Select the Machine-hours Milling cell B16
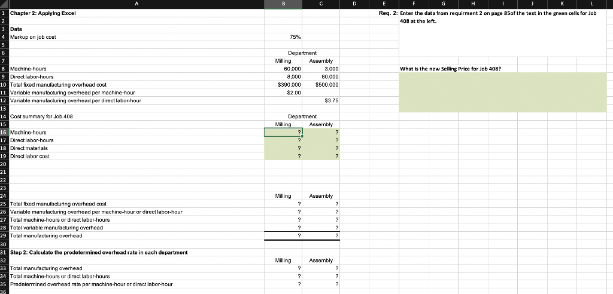613x294 pixels. pos(283,132)
